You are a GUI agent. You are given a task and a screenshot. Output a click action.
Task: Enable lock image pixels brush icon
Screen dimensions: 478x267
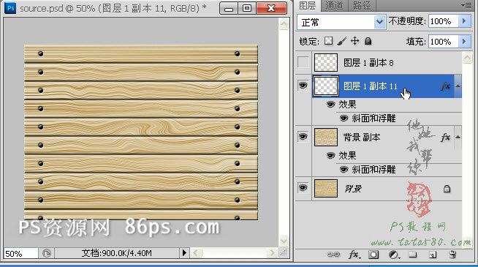[342, 41]
